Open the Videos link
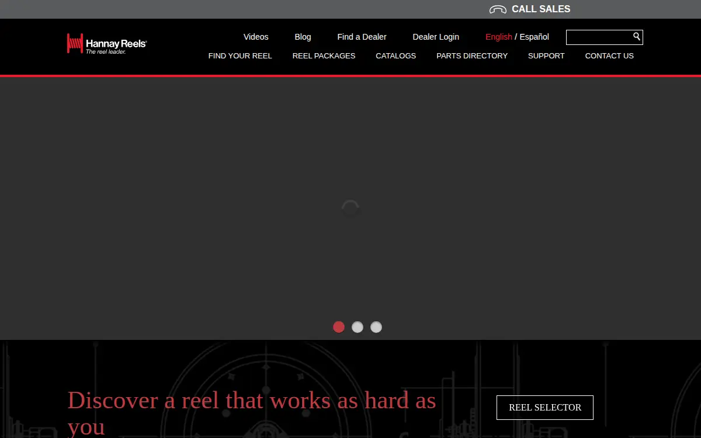The width and height of the screenshot is (701, 438). pos(256,37)
